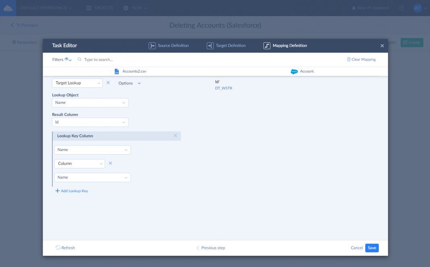Click the trash icon beside Clear Mapping
Viewport: 430px width, 267px height.
pyautogui.click(x=349, y=60)
